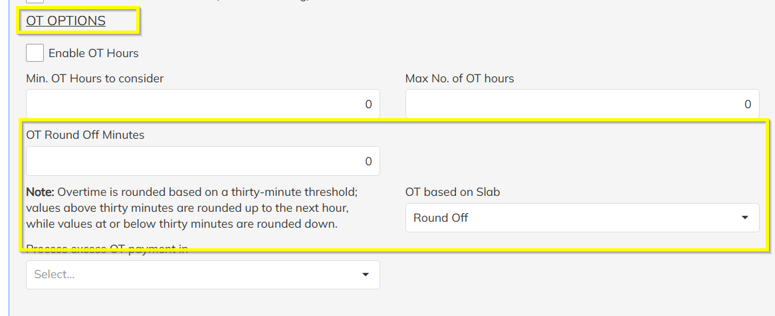The image size is (775, 316).
Task: Click the 'Min. OT Hours to consider' label
Action: (x=95, y=78)
